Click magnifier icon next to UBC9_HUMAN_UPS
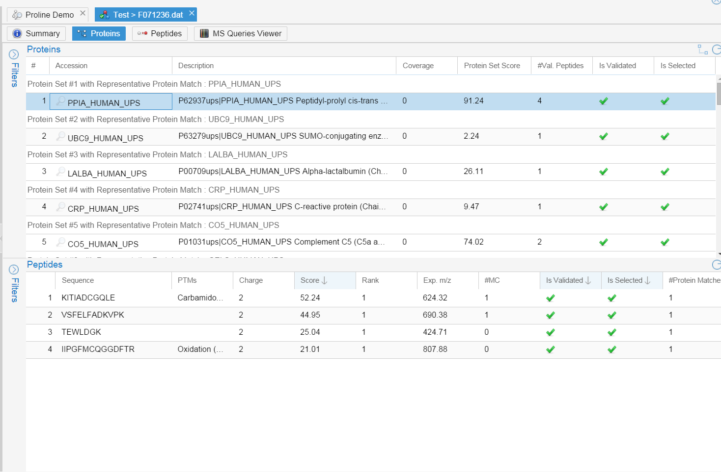 [x=60, y=136]
